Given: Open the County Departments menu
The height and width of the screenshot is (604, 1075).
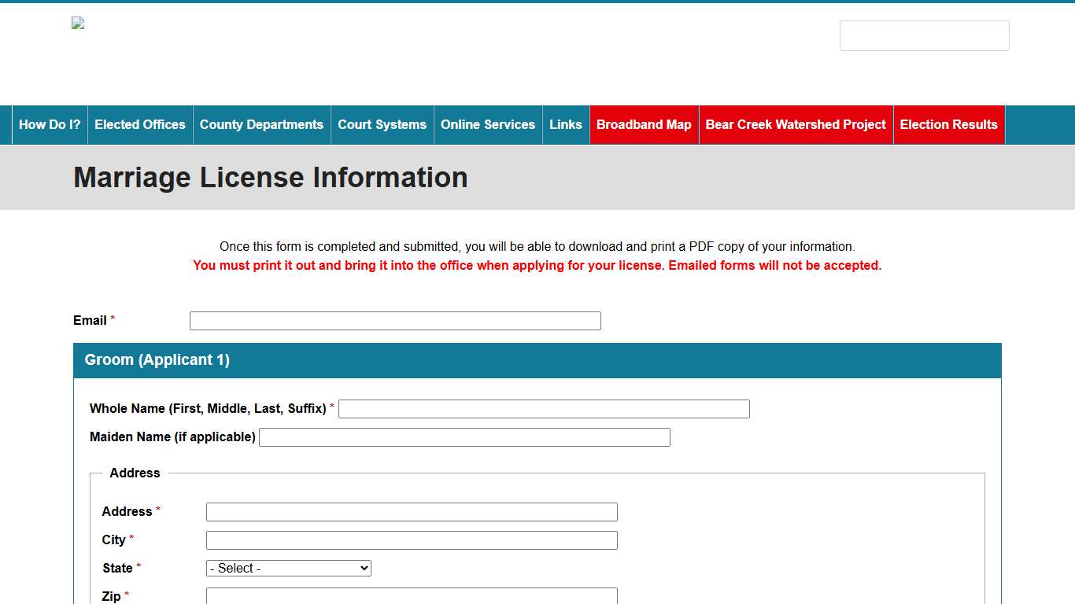Looking at the screenshot, I should pyautogui.click(x=261, y=124).
